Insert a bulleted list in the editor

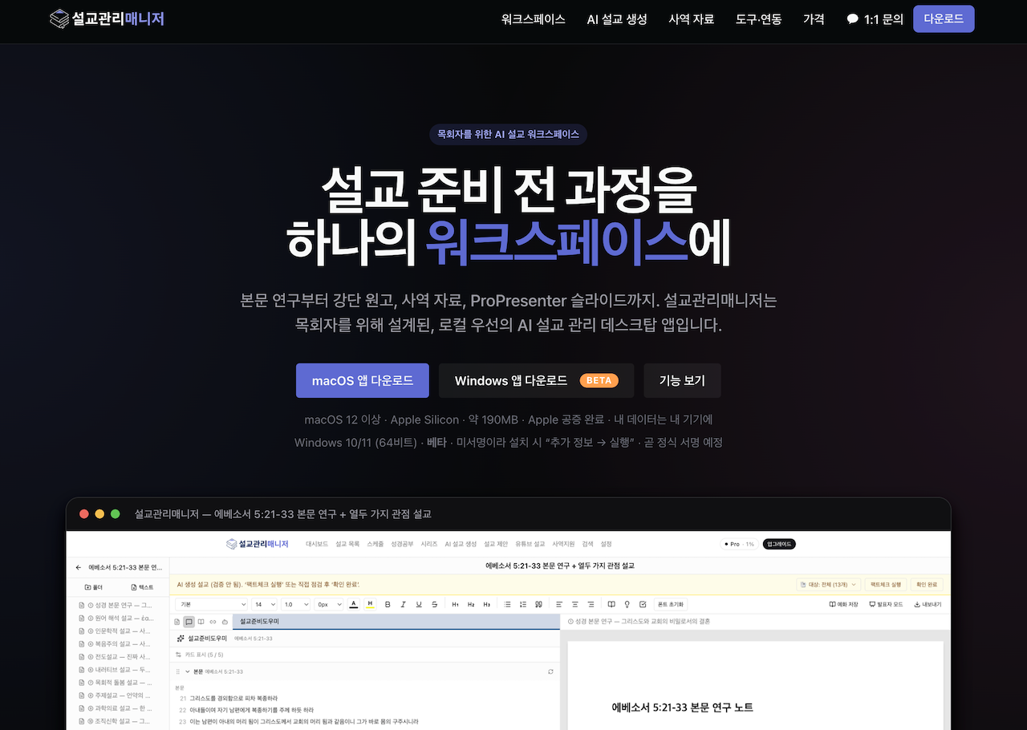point(508,604)
